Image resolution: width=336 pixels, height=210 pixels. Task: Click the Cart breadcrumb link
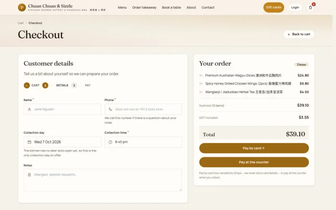click(21, 23)
